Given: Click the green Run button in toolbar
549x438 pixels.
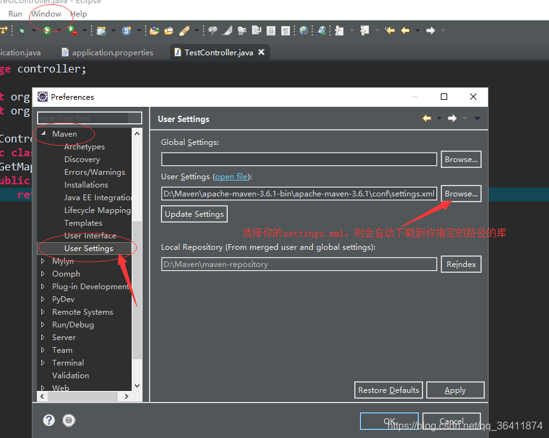Looking at the screenshot, I should [x=47, y=31].
